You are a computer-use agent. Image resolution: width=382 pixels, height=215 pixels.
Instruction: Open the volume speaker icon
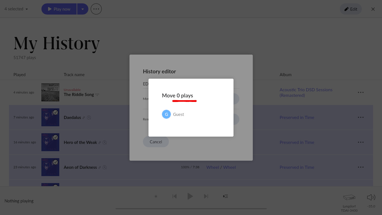coord(371,197)
